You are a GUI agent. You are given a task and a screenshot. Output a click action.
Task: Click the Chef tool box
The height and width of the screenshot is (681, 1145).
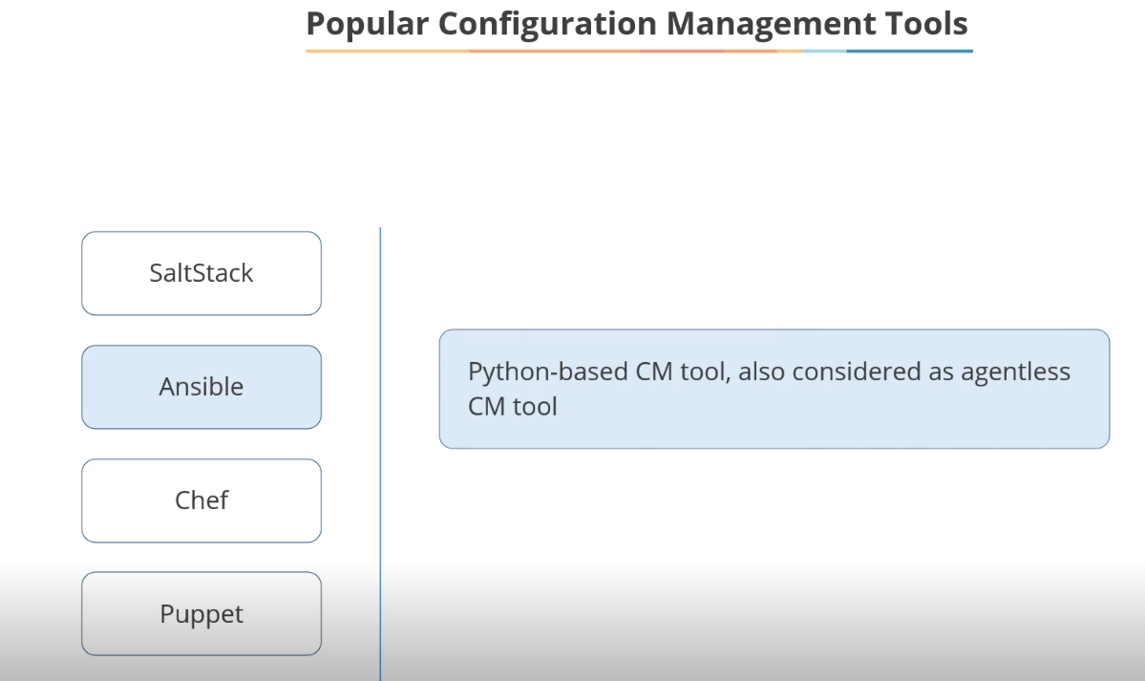coord(201,500)
